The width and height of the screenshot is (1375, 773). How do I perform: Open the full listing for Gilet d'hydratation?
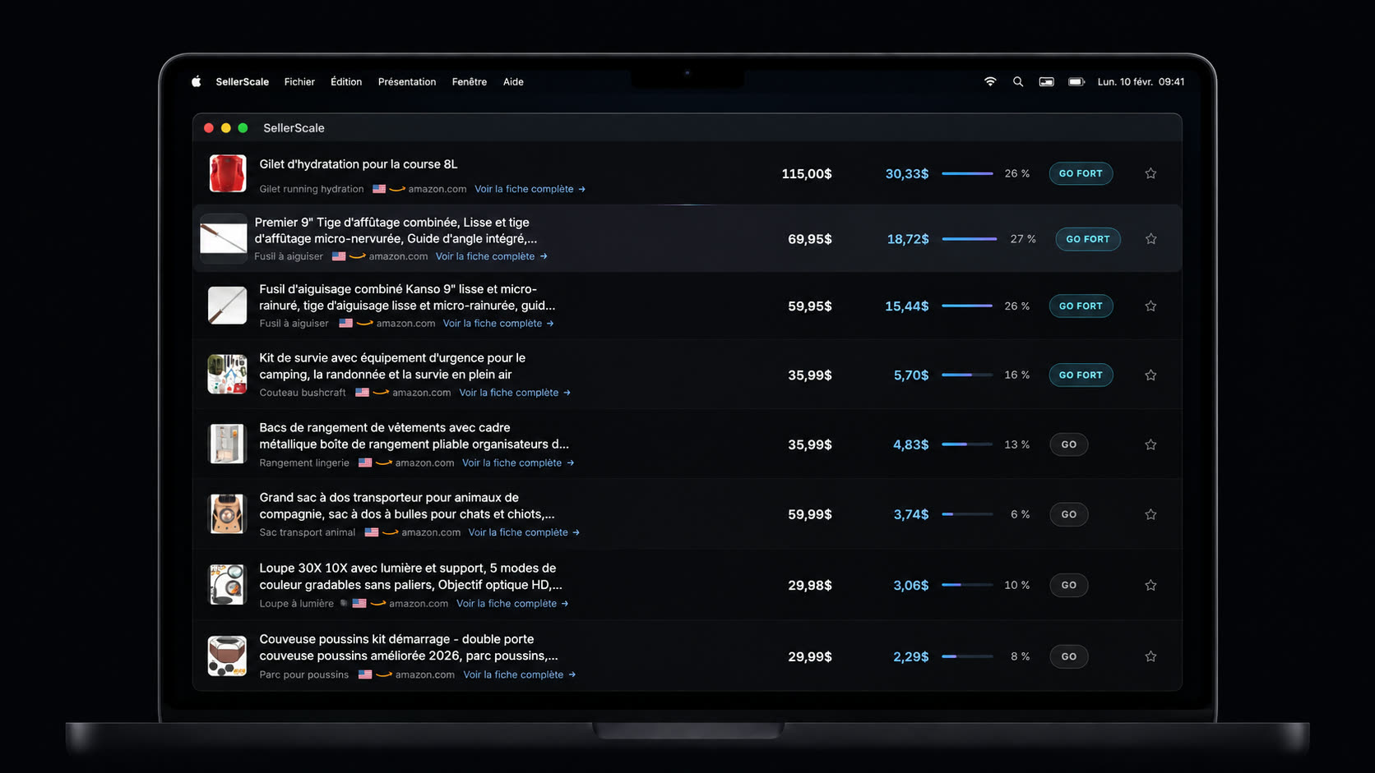coord(530,189)
